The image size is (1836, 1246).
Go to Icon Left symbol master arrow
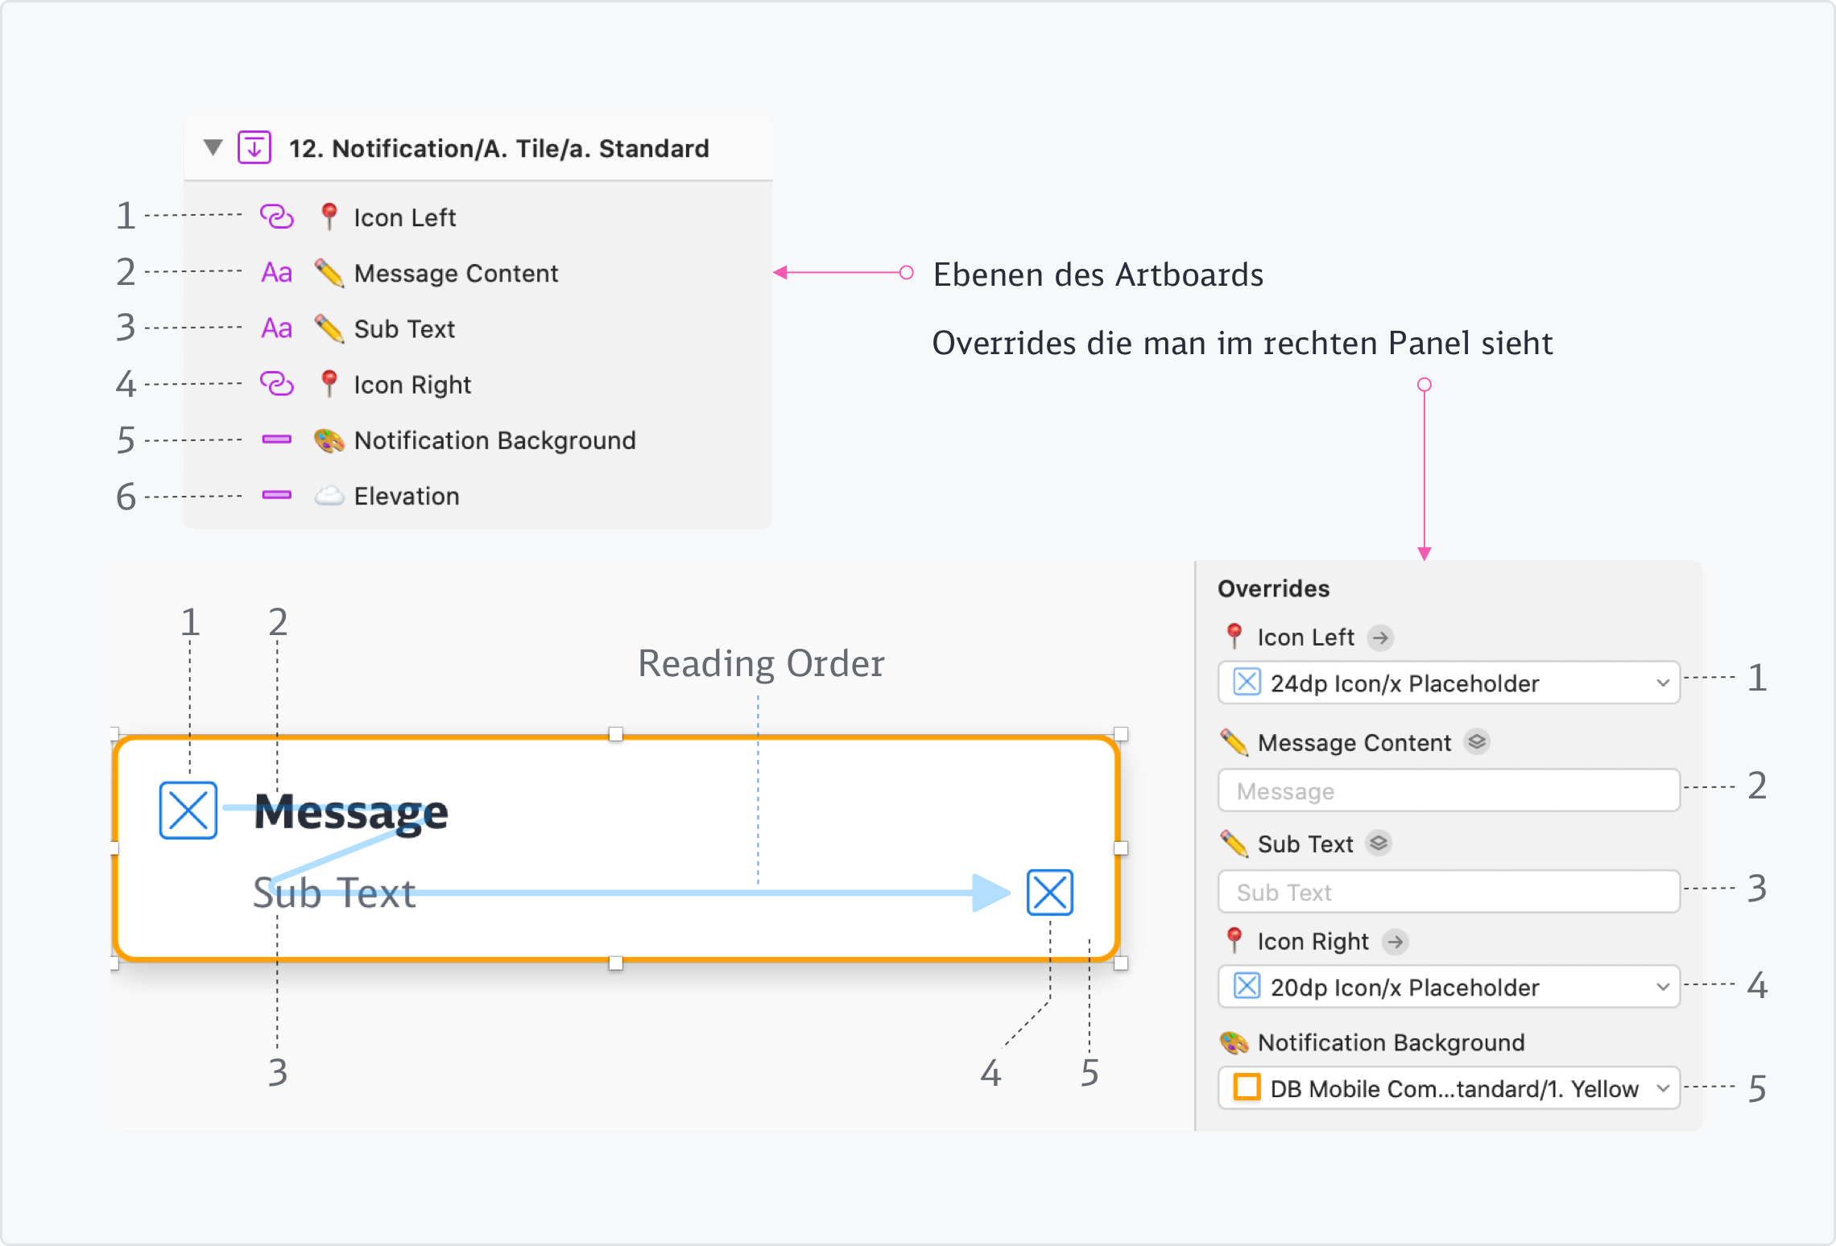tap(1381, 637)
